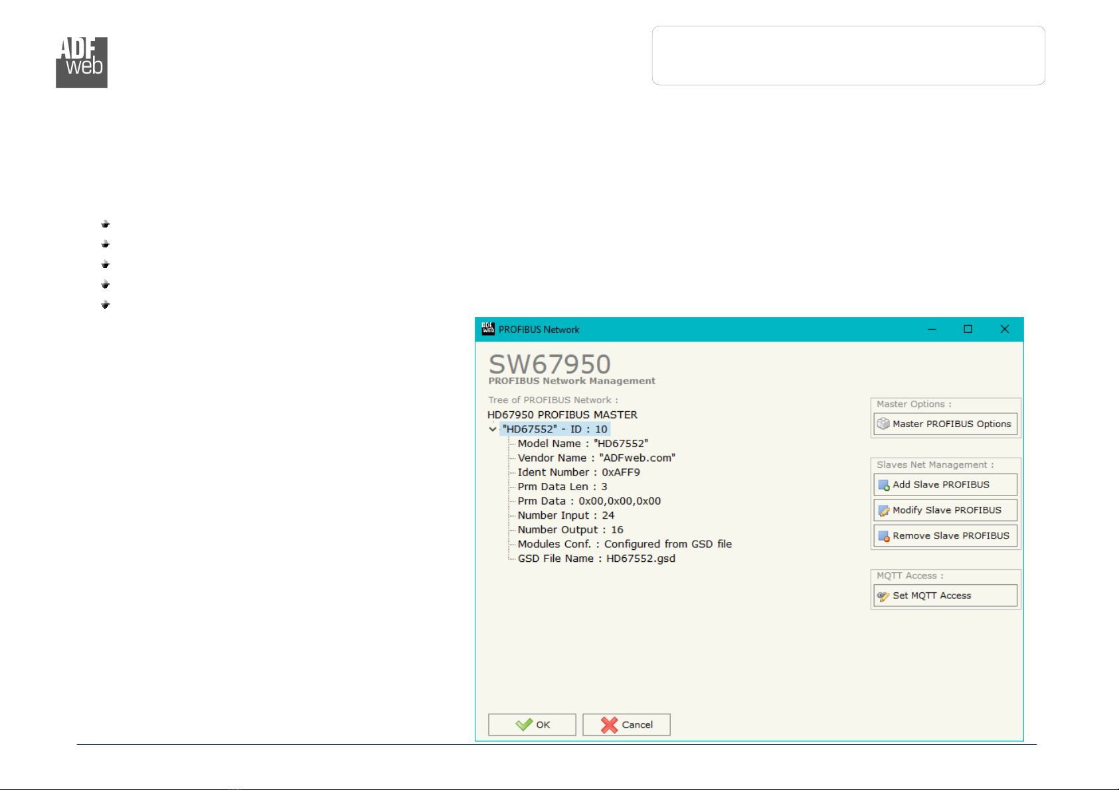
Task: Select Vendor Name : "ADFweb.com" row
Action: pyautogui.click(x=596, y=458)
